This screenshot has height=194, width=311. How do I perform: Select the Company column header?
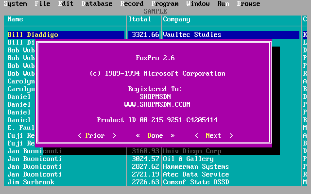click(176, 19)
